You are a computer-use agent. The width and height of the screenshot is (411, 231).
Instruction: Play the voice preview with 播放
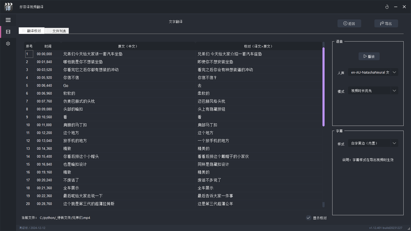369,56
